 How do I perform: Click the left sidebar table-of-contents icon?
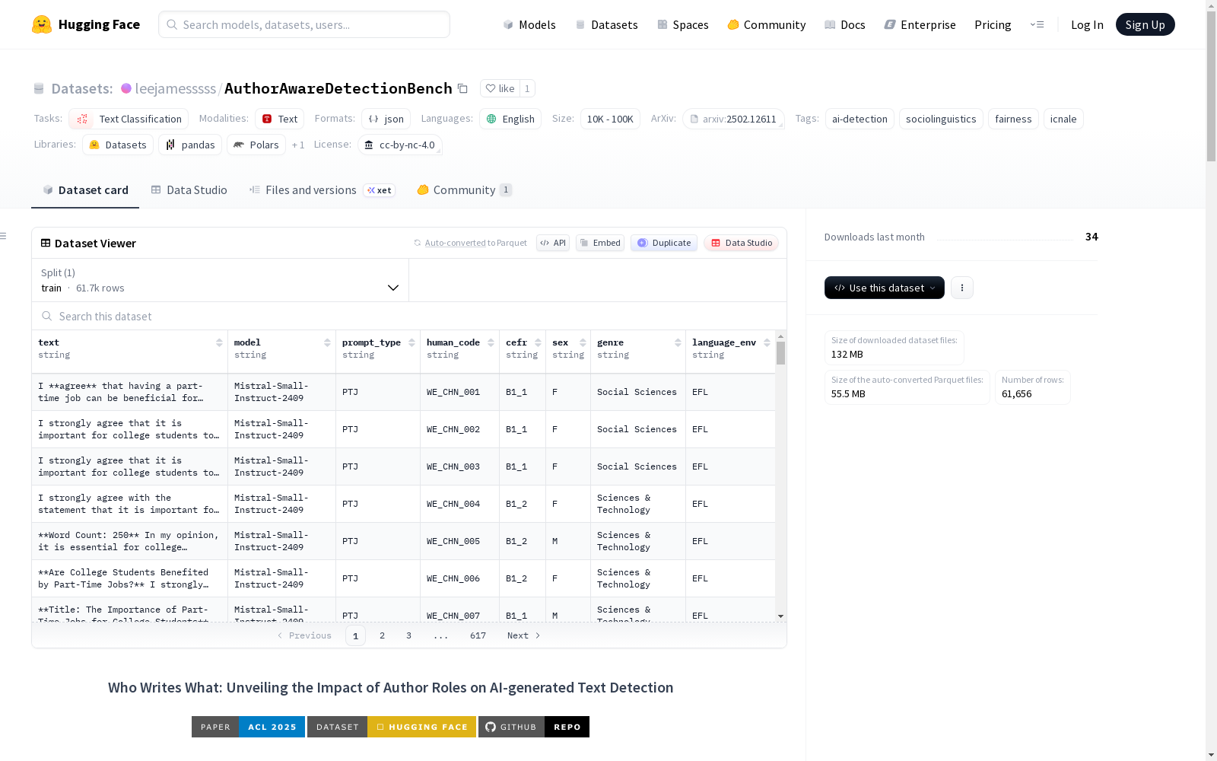coord(3,236)
